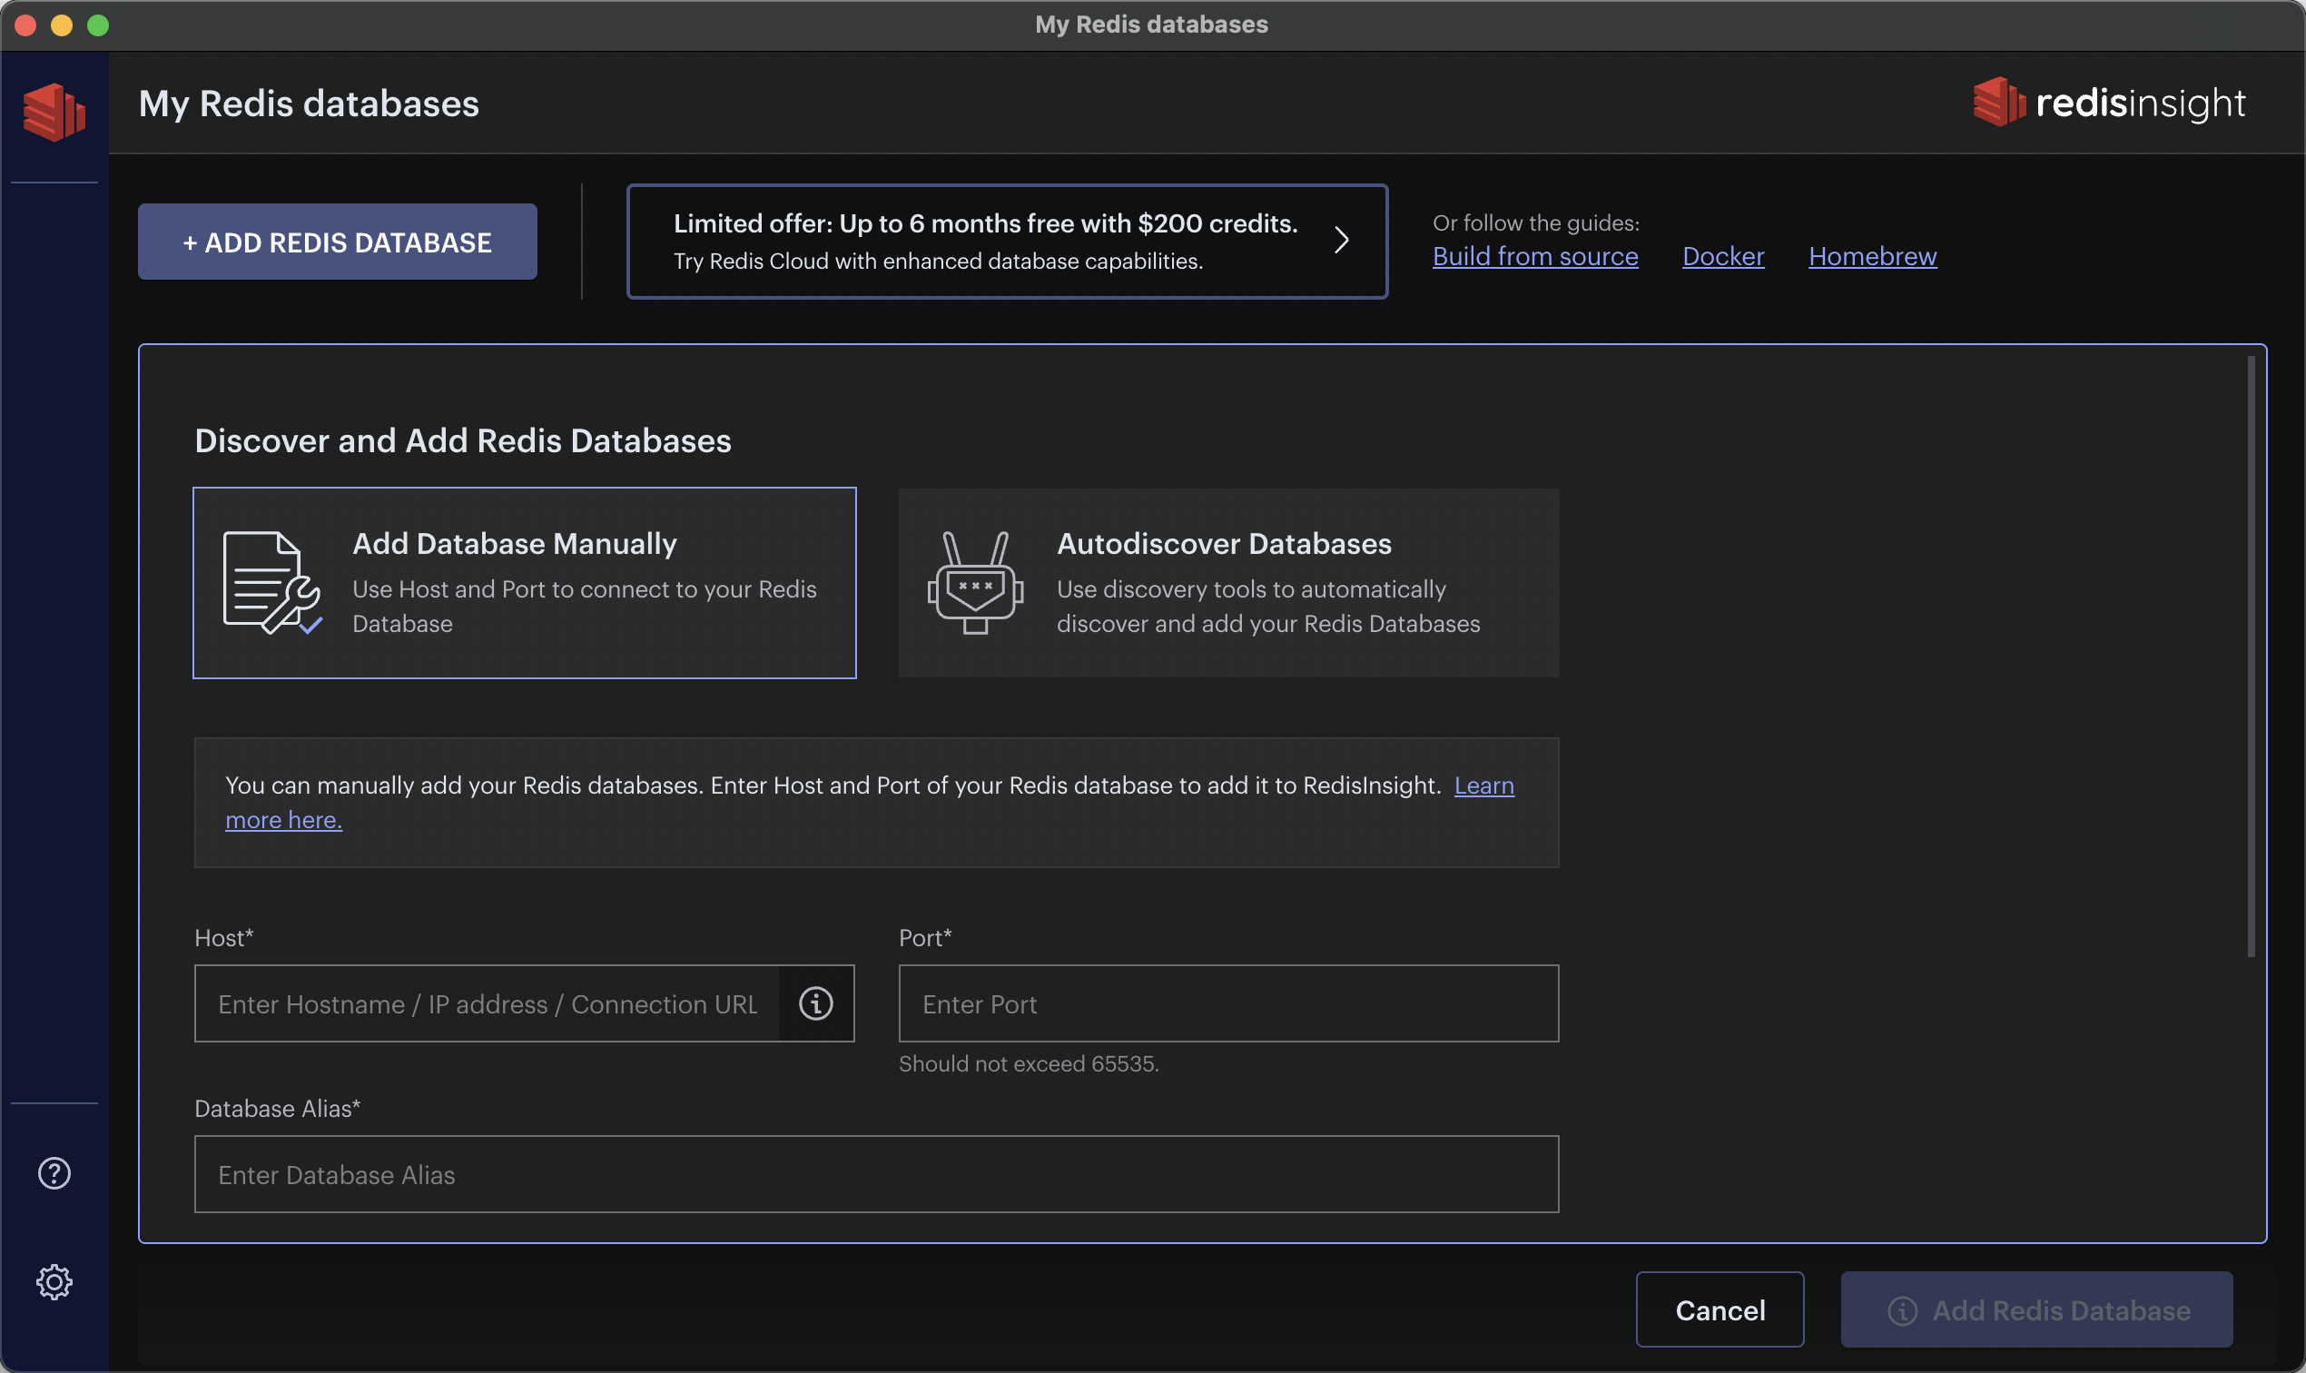Click the info icon on Add Redis Database
This screenshot has width=2306, height=1373.
click(1902, 1310)
